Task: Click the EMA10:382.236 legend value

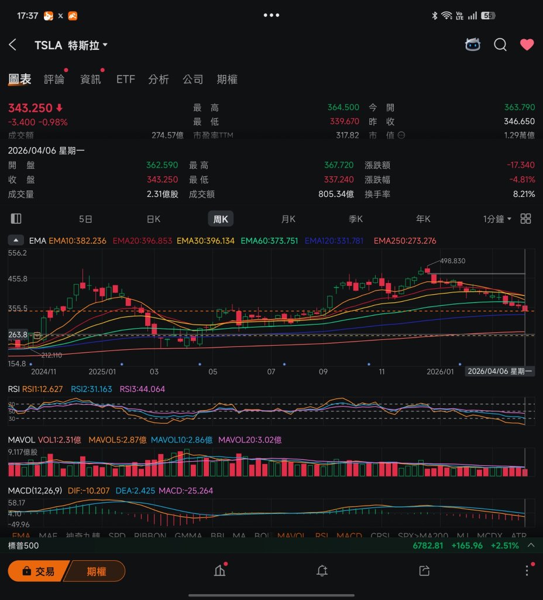Action: (x=78, y=241)
